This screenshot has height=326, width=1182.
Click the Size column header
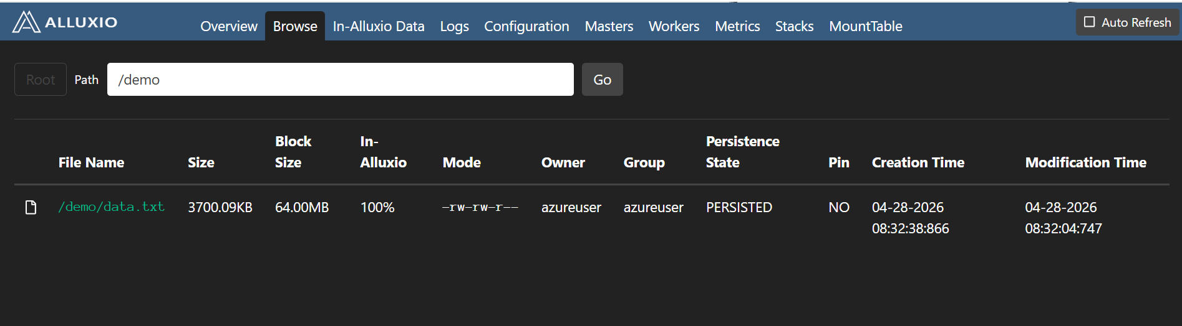pyautogui.click(x=201, y=162)
